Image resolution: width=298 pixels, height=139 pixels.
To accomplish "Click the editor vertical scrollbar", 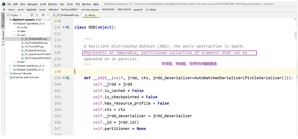I will [x=295, y=35].
